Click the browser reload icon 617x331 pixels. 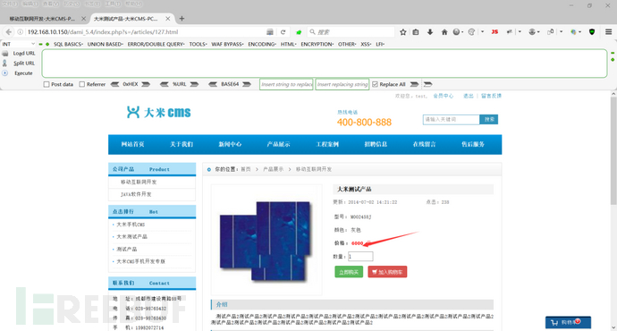point(283,32)
